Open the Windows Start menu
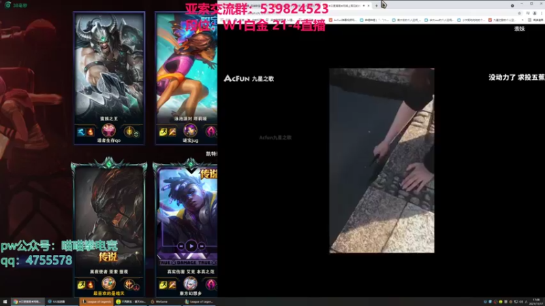545x306 pixels. [5, 302]
